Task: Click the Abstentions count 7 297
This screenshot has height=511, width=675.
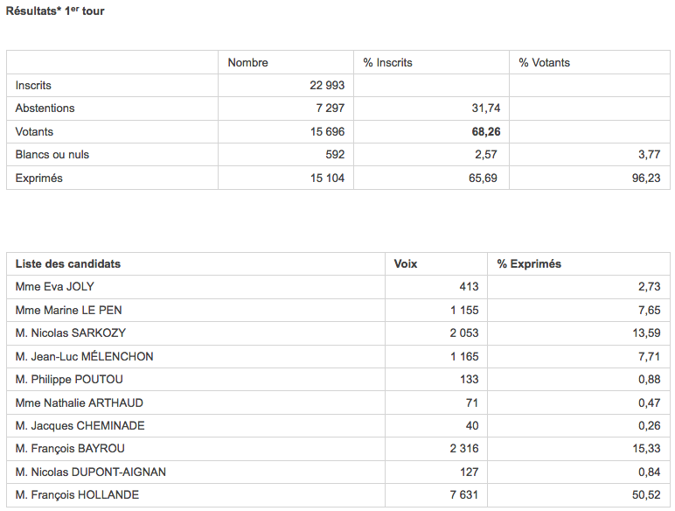Action: tap(331, 108)
